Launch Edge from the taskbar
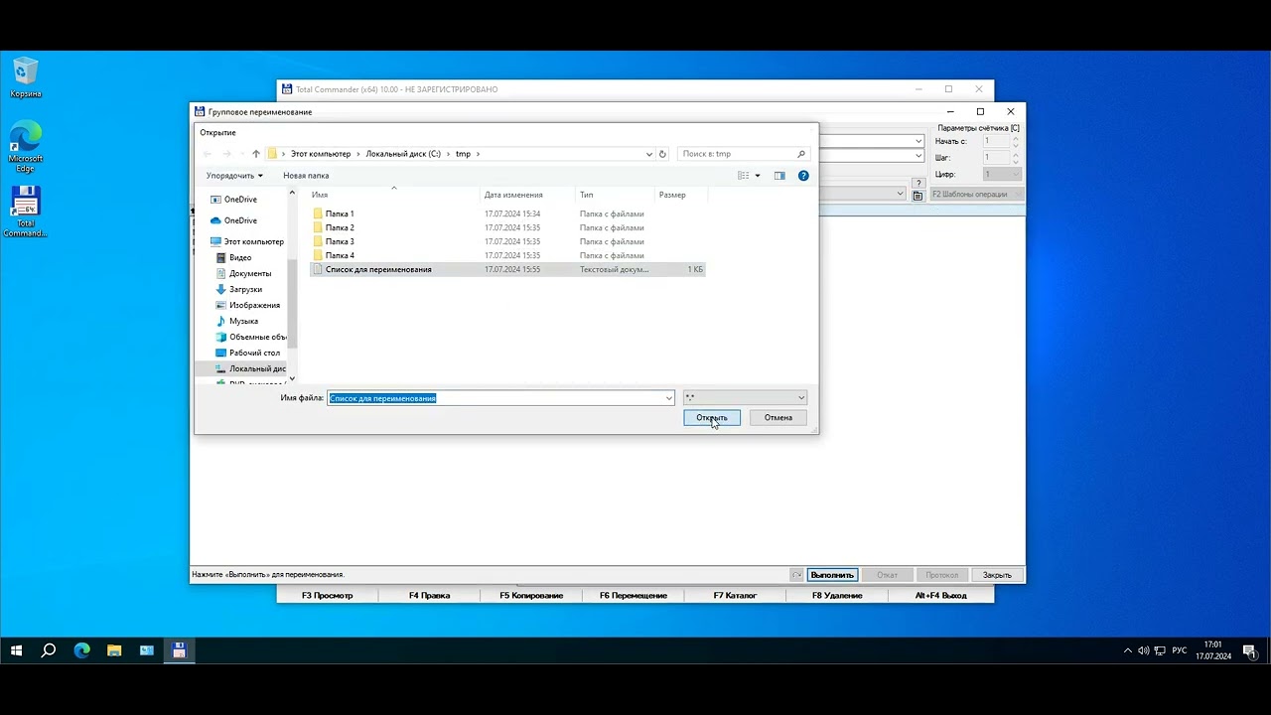1271x715 pixels. point(81,650)
